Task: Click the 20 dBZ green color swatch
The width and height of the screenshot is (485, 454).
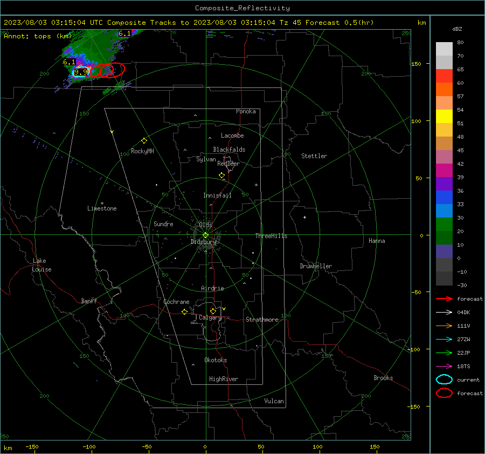Action: pos(444,225)
